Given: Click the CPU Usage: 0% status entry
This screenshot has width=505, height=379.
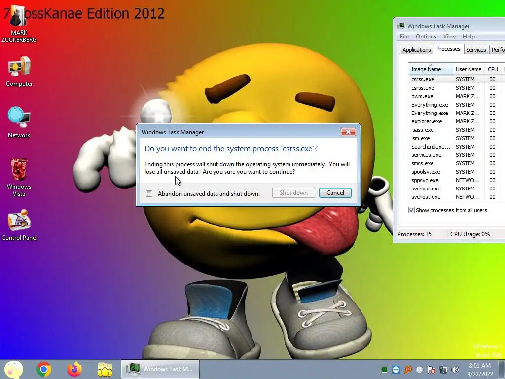Looking at the screenshot, I should coord(470,234).
